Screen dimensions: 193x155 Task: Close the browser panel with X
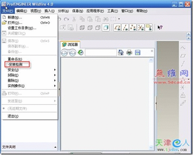152,51
